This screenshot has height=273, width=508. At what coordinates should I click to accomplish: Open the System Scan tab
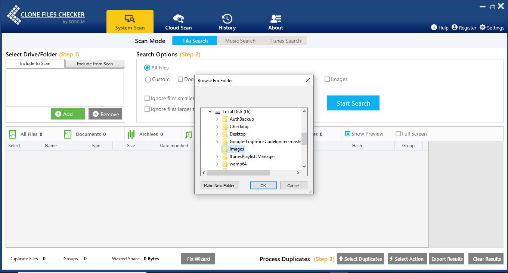click(130, 21)
